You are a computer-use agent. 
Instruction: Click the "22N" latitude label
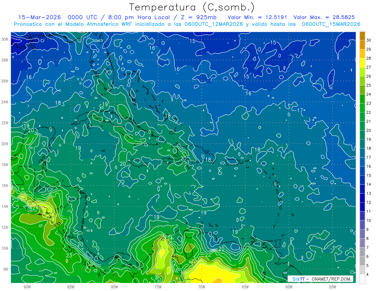[5, 123]
